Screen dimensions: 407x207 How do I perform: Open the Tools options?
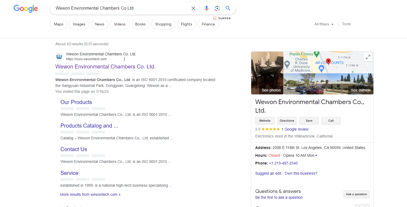pos(346,24)
